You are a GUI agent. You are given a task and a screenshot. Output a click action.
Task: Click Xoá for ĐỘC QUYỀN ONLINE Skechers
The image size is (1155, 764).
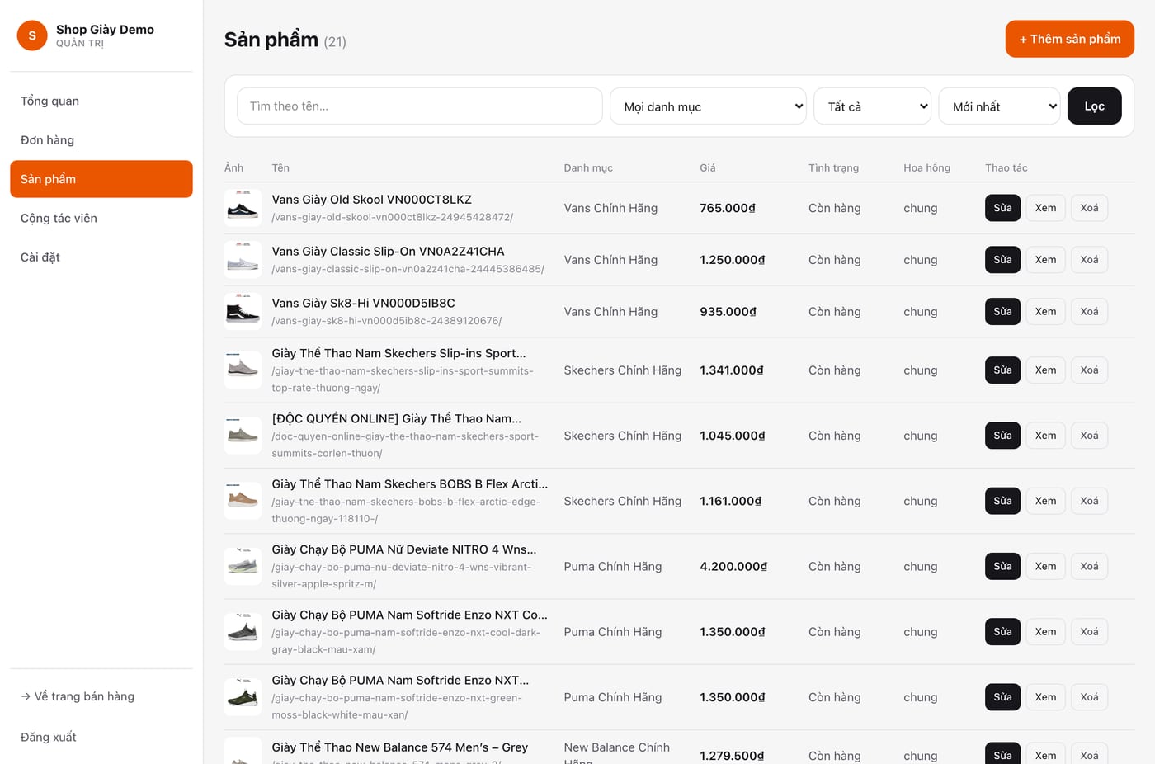[x=1089, y=436]
